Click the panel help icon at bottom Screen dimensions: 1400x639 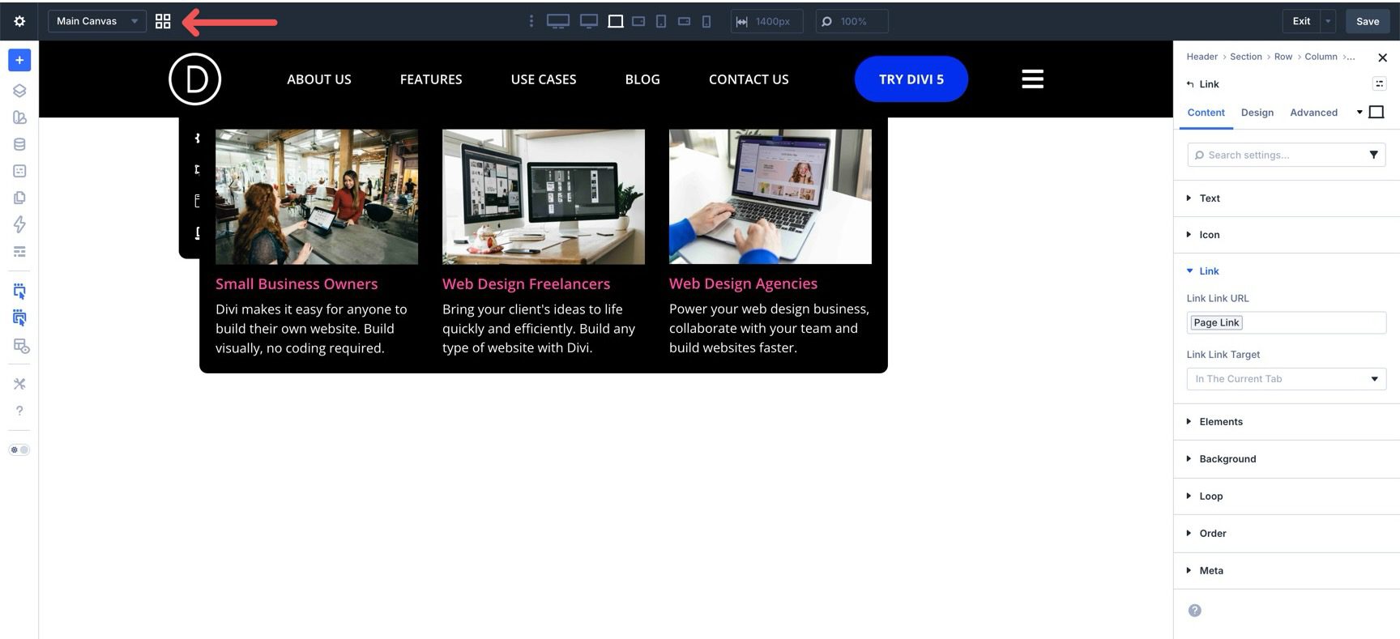pos(1194,611)
